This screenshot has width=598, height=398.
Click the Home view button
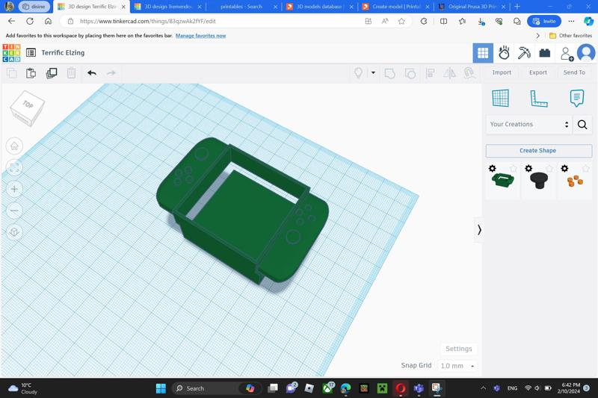click(14, 146)
